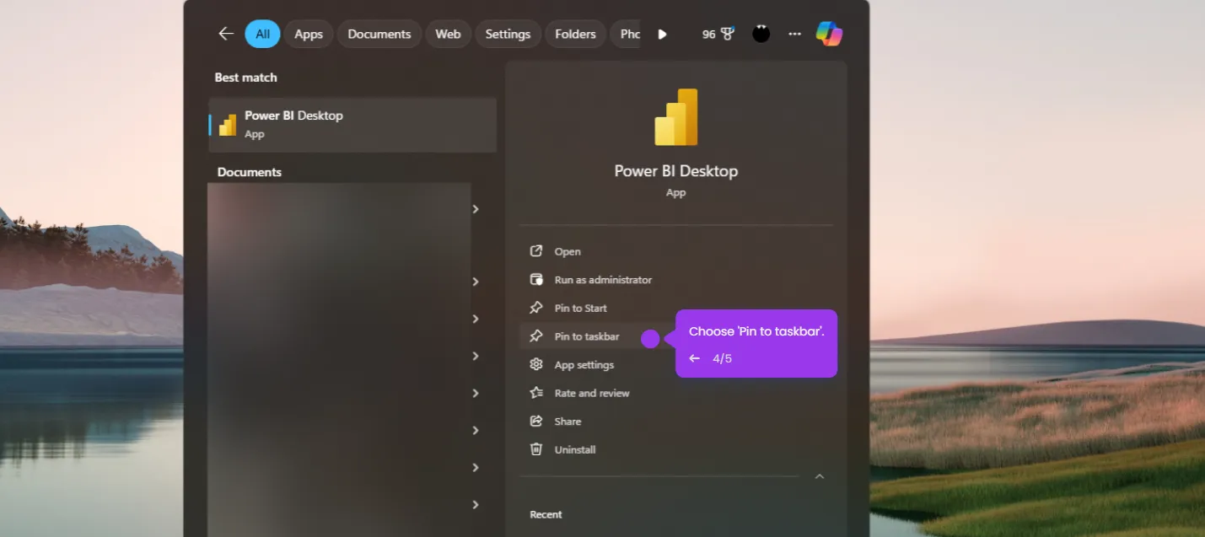This screenshot has height=537, width=1205.
Task: Collapse the actions list with the up chevron
Action: [x=820, y=476]
